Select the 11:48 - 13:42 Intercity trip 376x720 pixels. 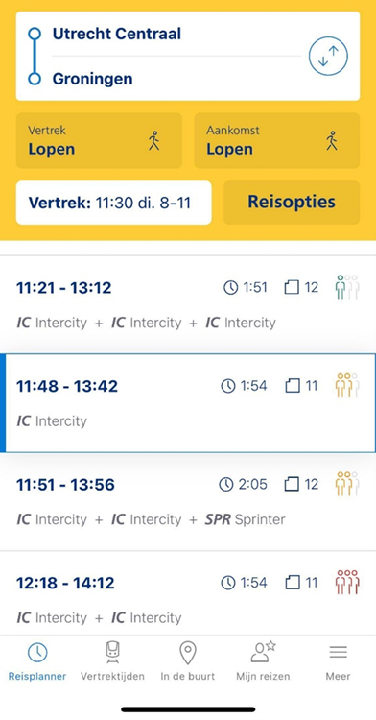coord(188,402)
